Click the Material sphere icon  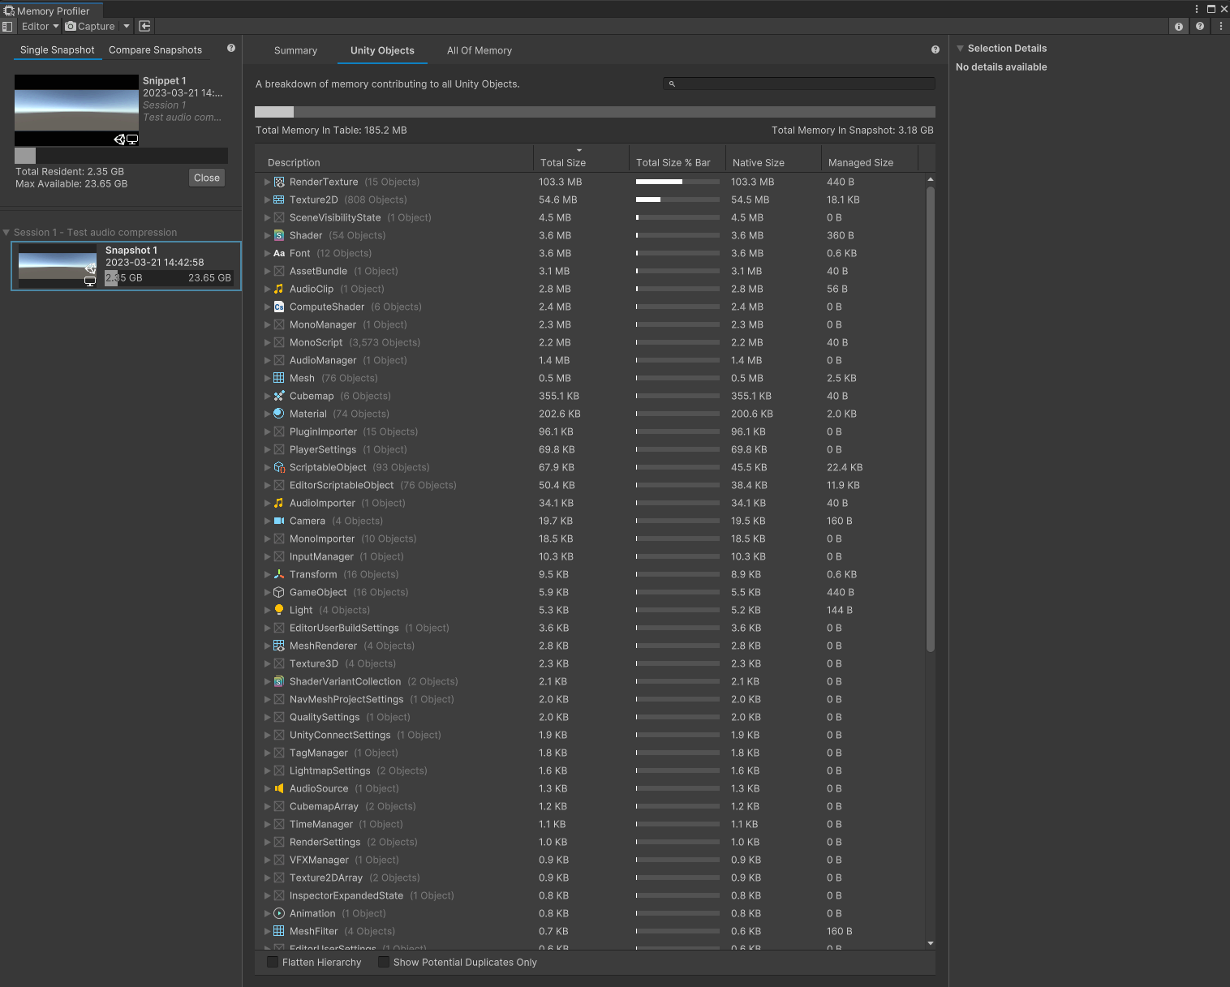[x=279, y=414]
